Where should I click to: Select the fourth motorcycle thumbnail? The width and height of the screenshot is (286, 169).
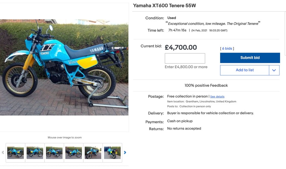pyautogui.click(x=74, y=153)
